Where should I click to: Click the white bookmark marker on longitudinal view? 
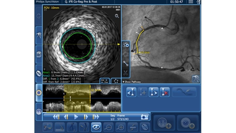pyautogui.click(x=70, y=99)
